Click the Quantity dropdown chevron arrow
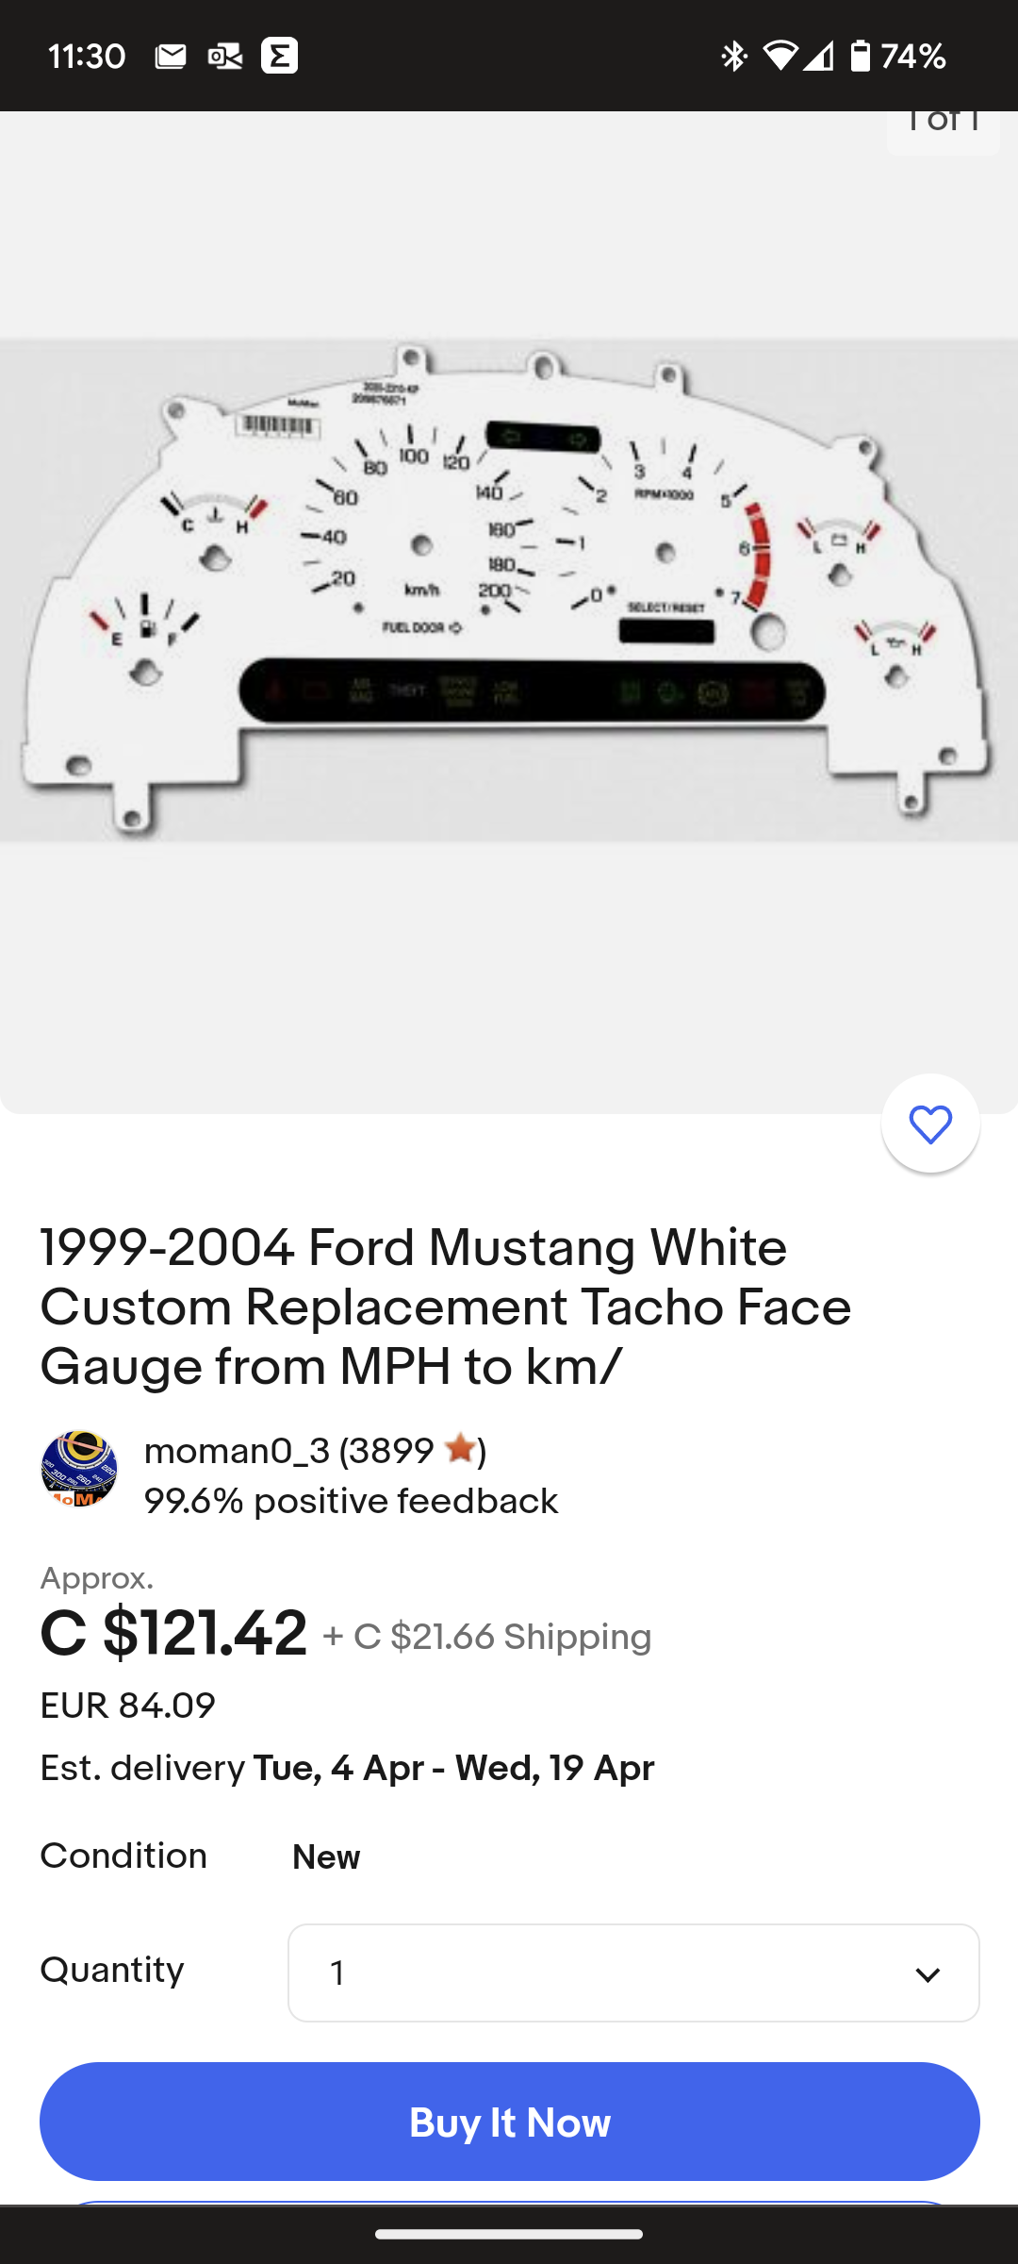The width and height of the screenshot is (1018, 2264). pos(928,1974)
